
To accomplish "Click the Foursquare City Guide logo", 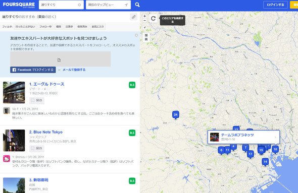I will point(19,5).
